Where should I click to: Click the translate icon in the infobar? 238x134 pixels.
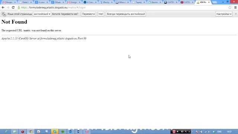pos(4,14)
